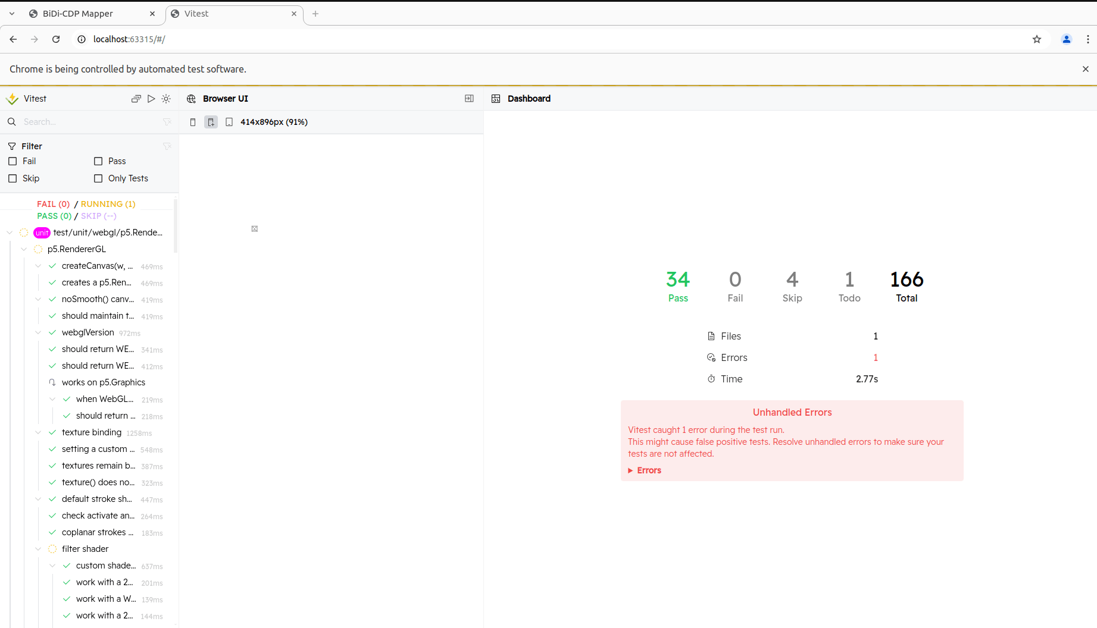Go back to the previous page
Screen dimensions: 1097x628
[x=13, y=39]
